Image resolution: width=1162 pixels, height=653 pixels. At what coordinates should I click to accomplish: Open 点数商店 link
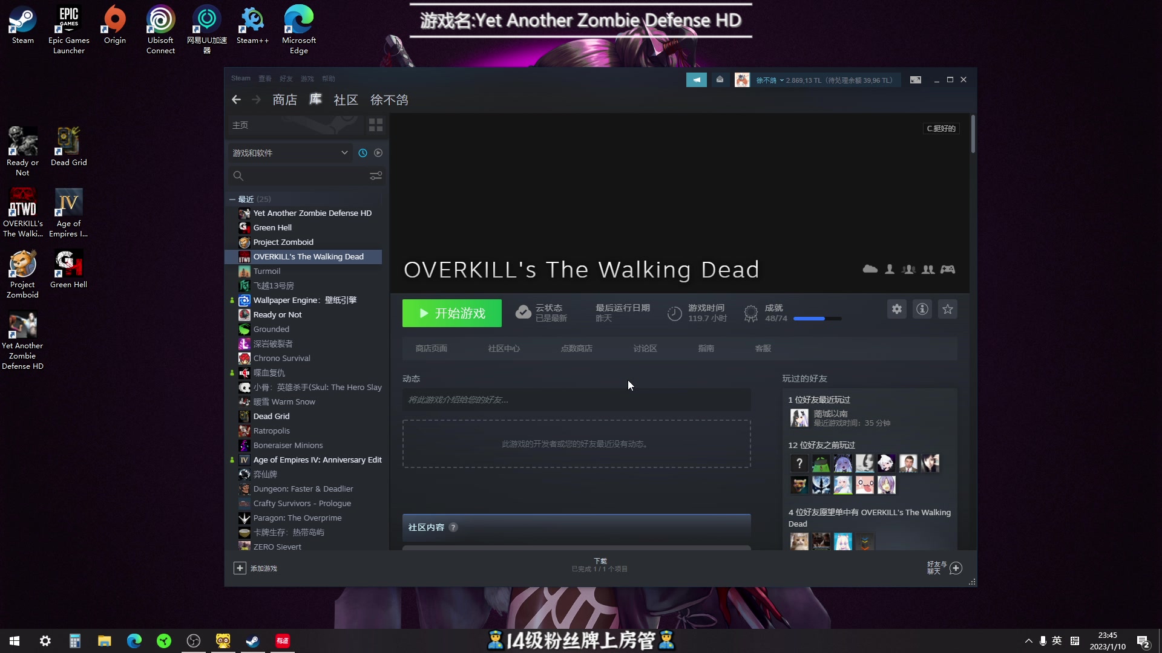tap(576, 348)
